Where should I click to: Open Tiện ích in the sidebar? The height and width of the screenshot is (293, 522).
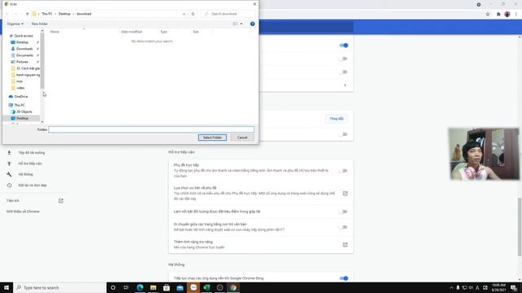click(13, 201)
